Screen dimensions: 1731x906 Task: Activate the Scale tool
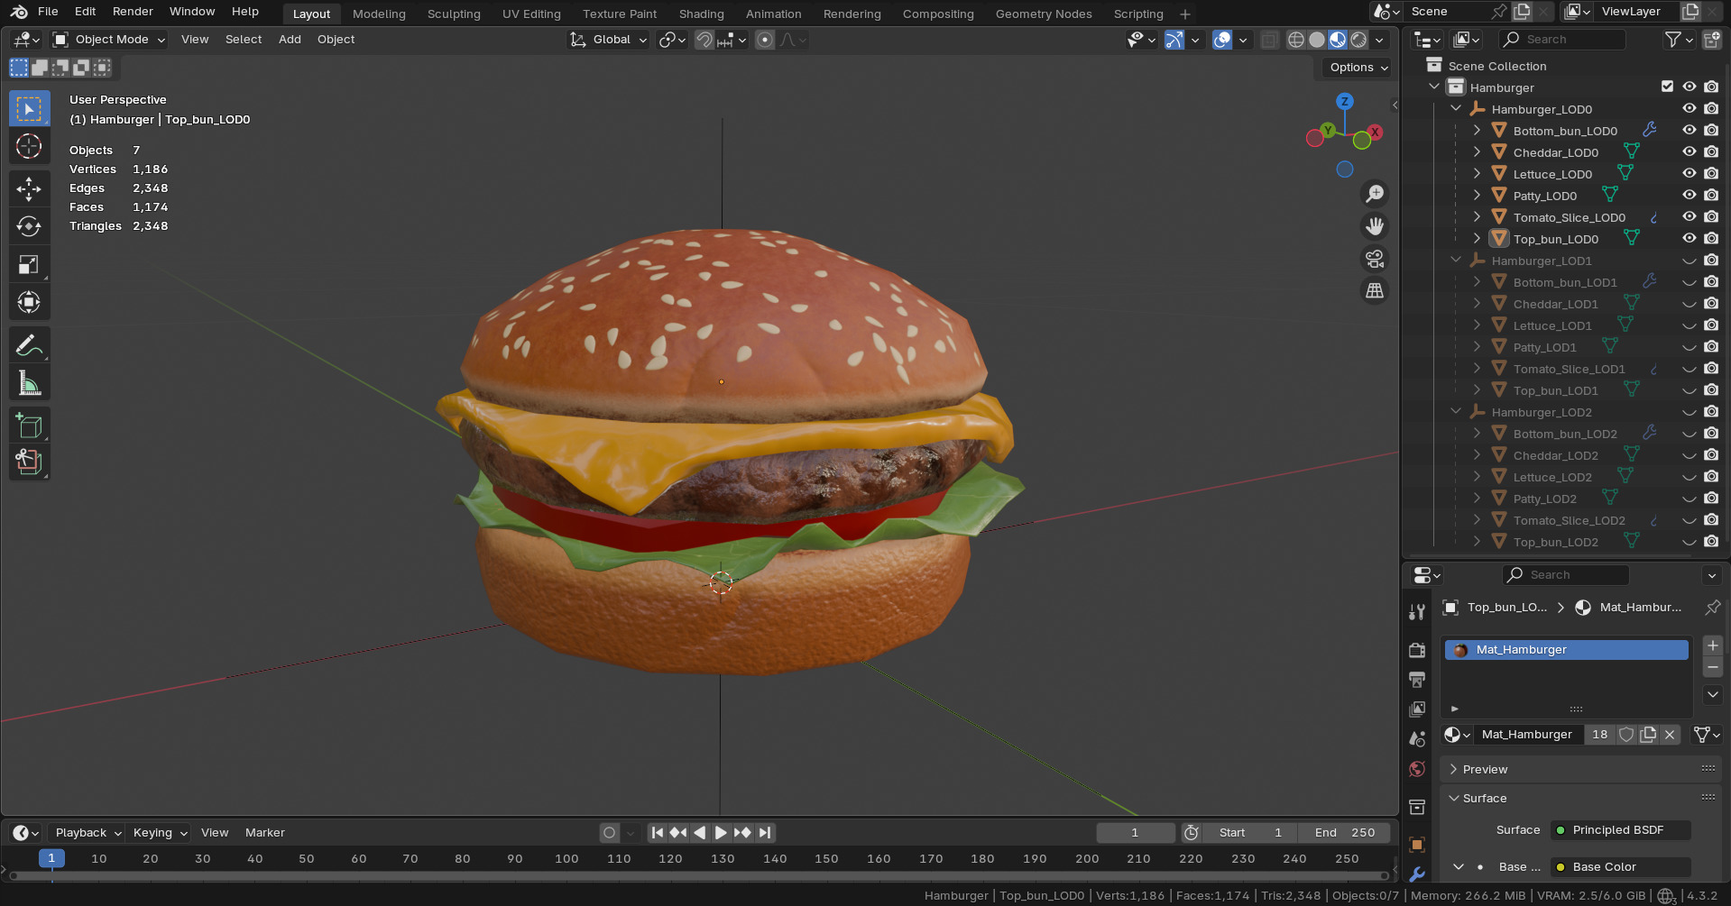click(x=29, y=264)
